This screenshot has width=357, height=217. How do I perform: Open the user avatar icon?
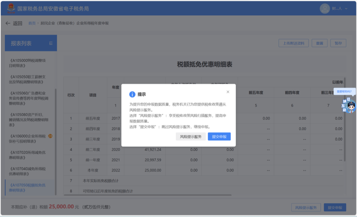pyautogui.click(x=325, y=8)
